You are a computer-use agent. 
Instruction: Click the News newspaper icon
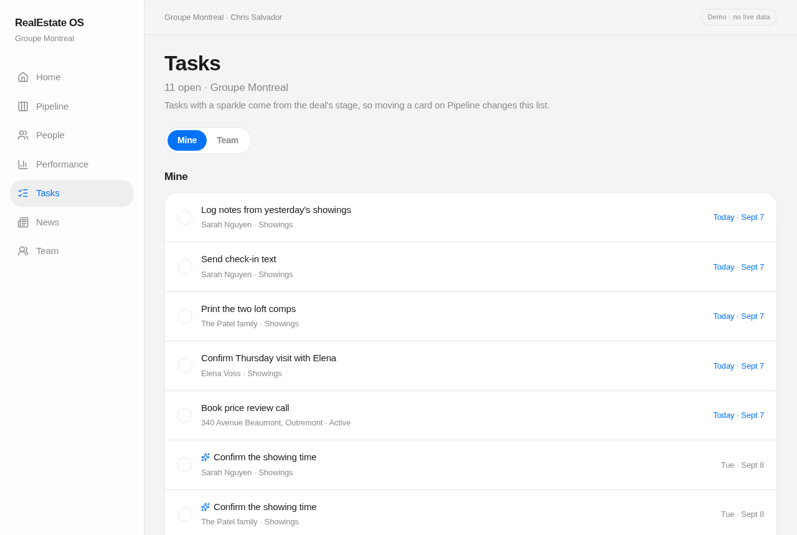coord(23,222)
